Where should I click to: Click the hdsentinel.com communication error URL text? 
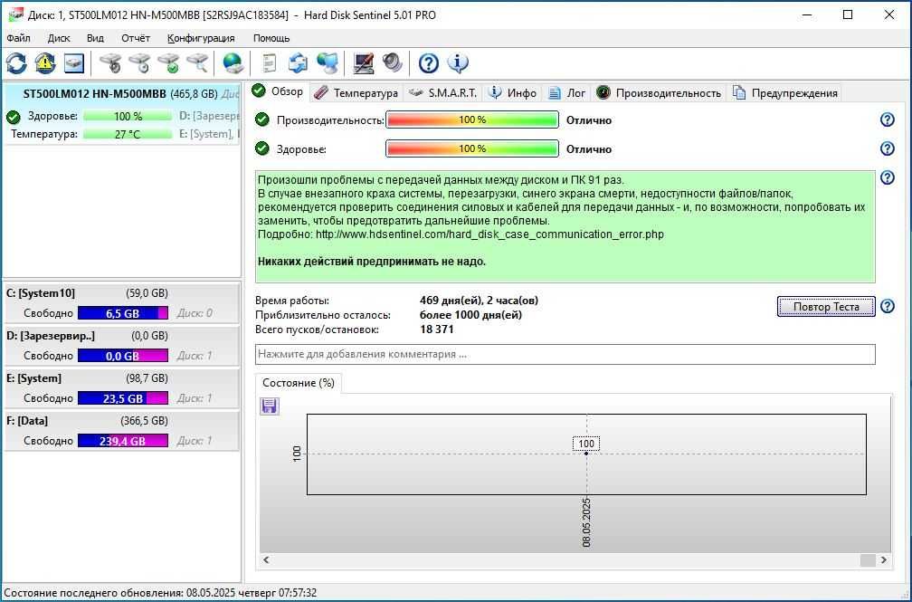[x=489, y=234]
